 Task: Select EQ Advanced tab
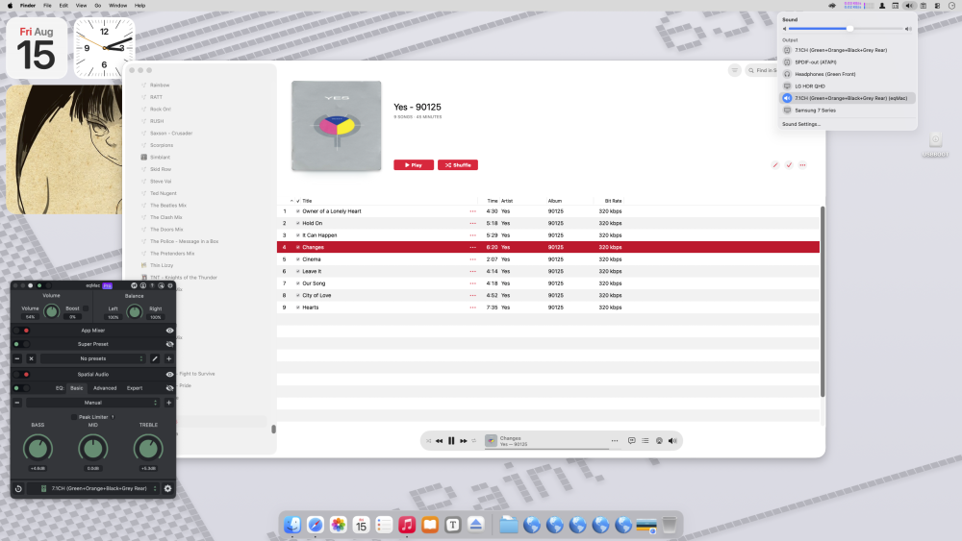[x=105, y=388]
